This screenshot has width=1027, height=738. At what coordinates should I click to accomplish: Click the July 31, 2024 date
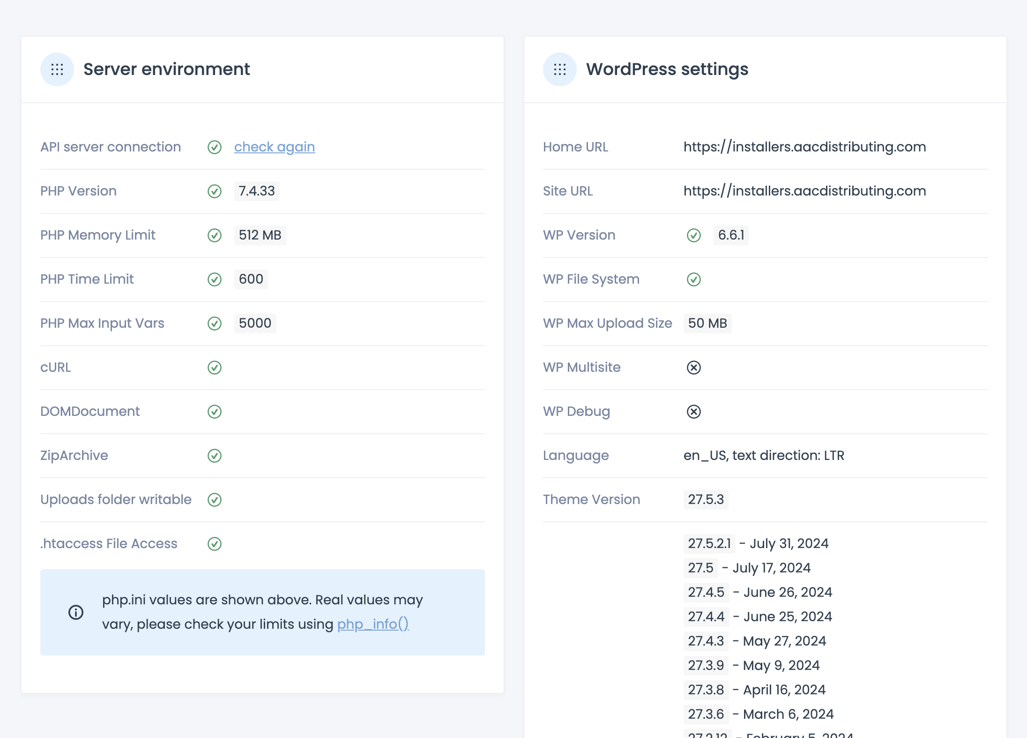(789, 543)
